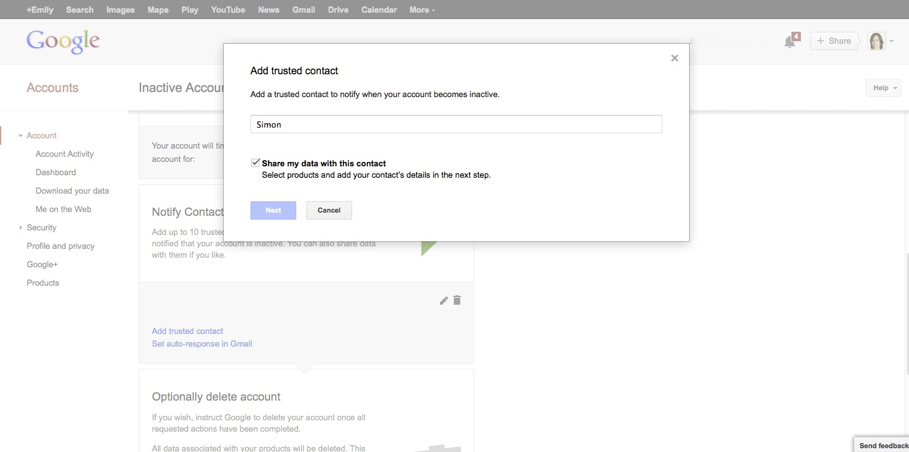
Task: Open the profile picture avatar
Action: point(877,41)
